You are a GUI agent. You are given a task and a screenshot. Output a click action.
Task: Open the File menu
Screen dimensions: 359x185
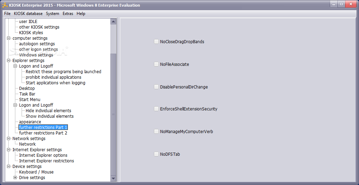tap(7, 14)
